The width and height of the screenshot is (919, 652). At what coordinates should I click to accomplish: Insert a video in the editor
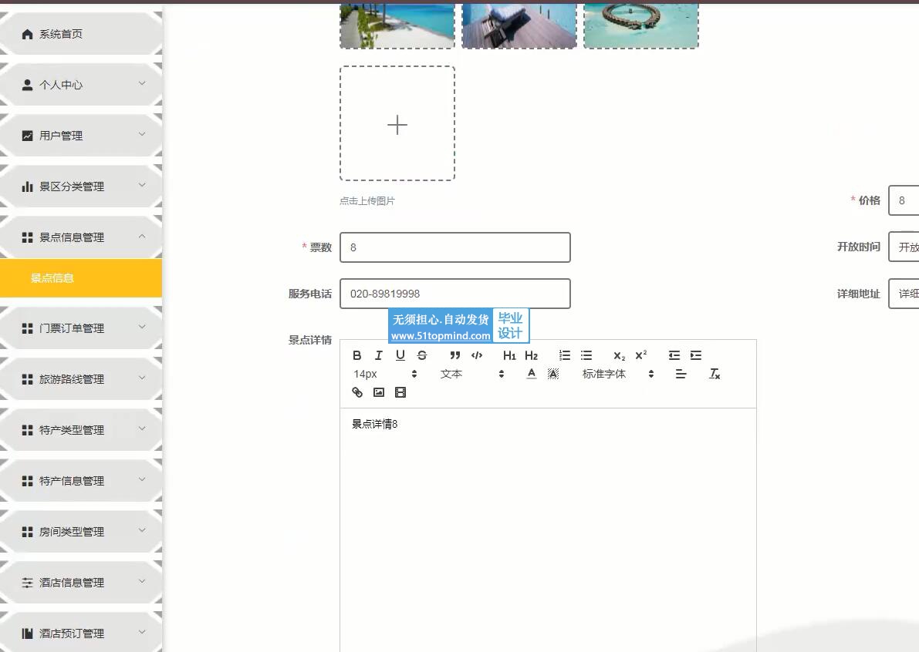click(x=400, y=392)
